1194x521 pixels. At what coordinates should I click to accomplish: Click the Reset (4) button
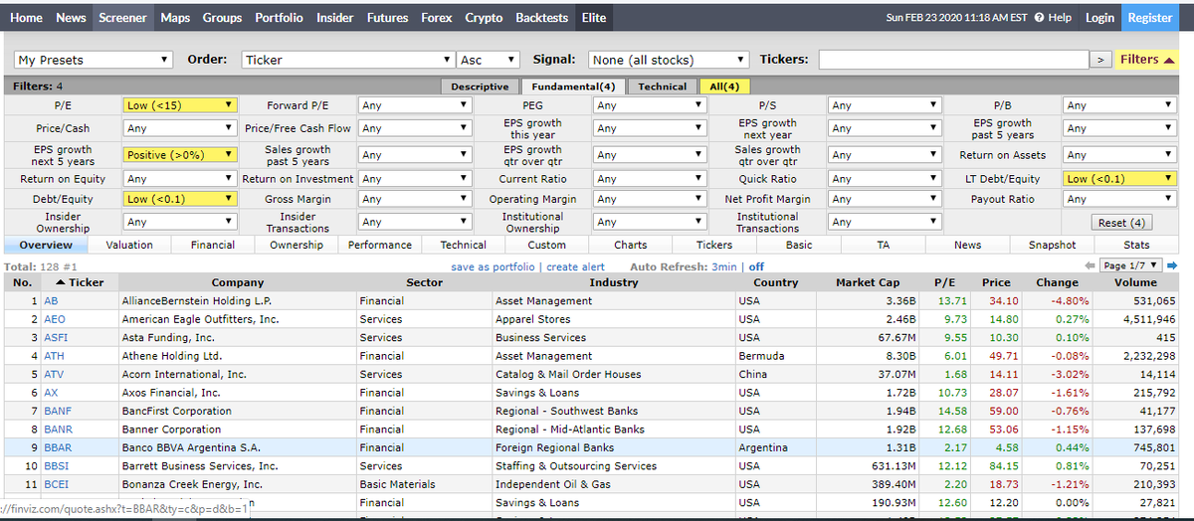pos(1122,223)
